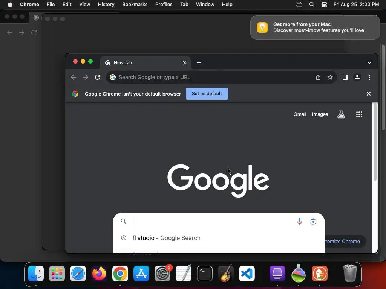386x289 pixels.
Task: Launch GarageBand from the Dock
Action: (x=226, y=273)
